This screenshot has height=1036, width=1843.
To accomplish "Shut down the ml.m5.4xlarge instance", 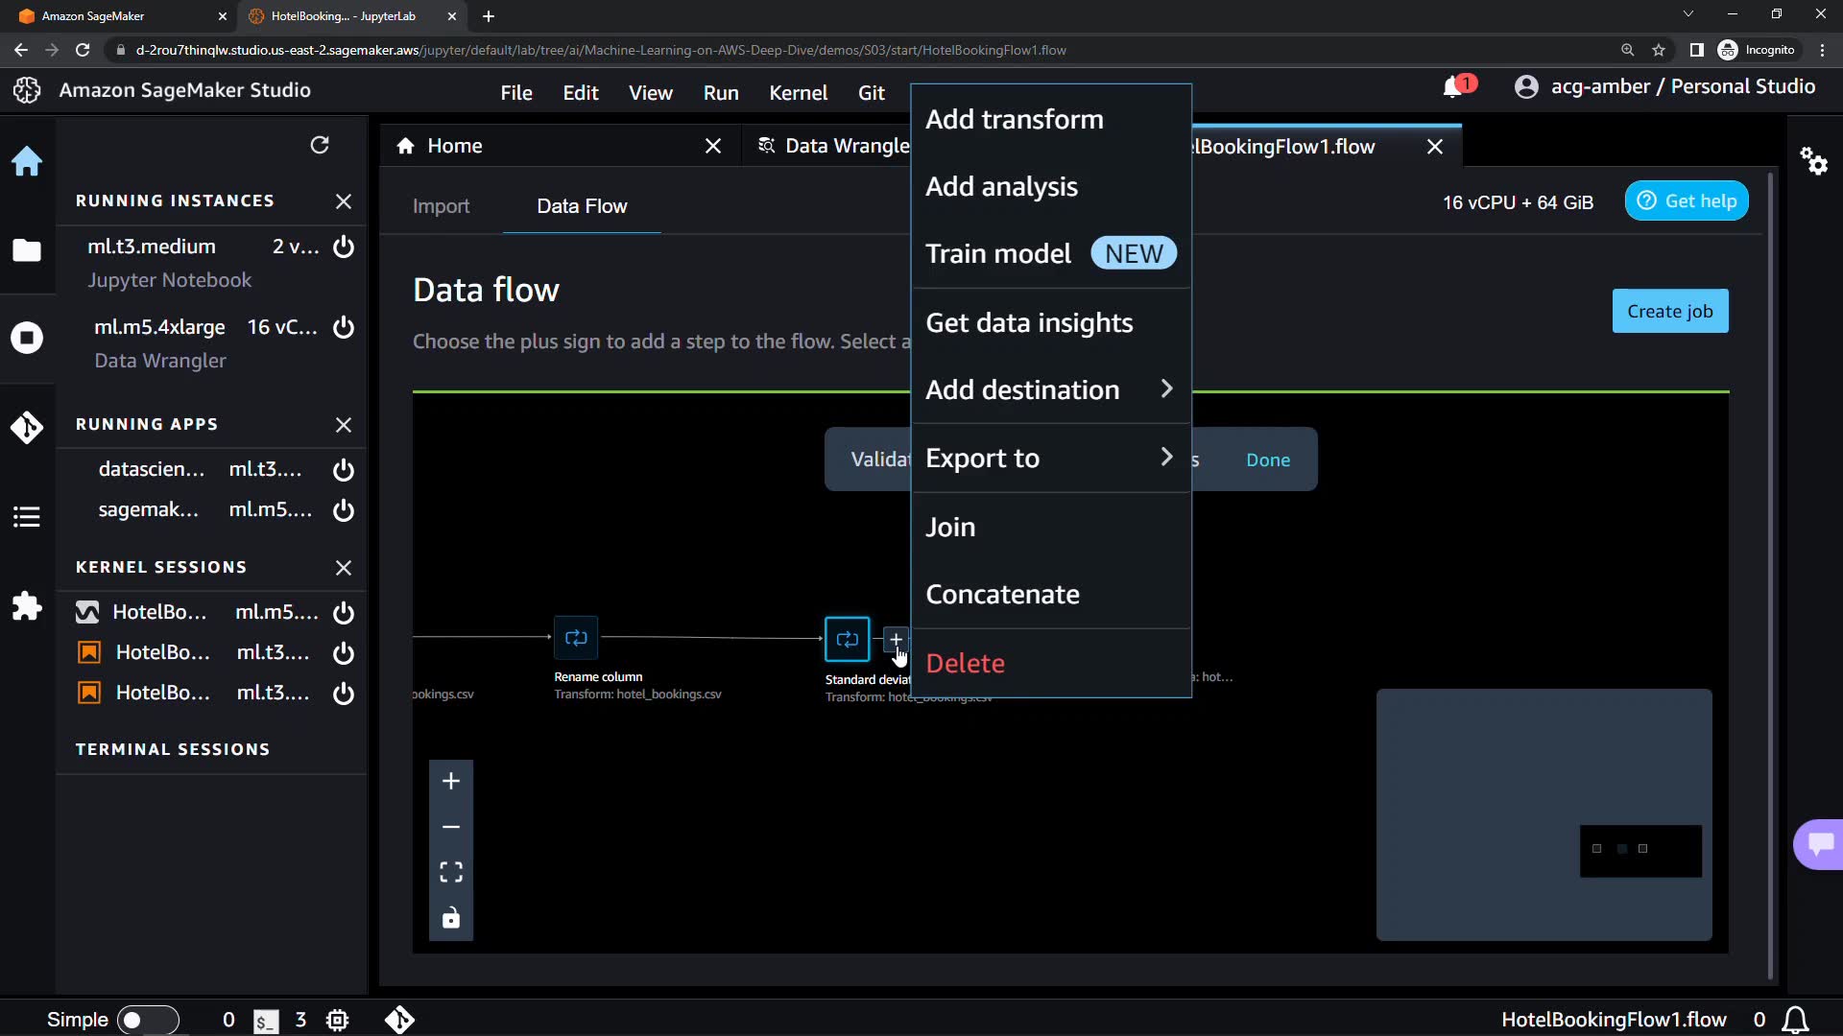I will [344, 327].
